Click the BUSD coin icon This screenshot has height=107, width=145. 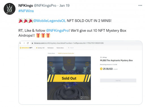[101, 69]
